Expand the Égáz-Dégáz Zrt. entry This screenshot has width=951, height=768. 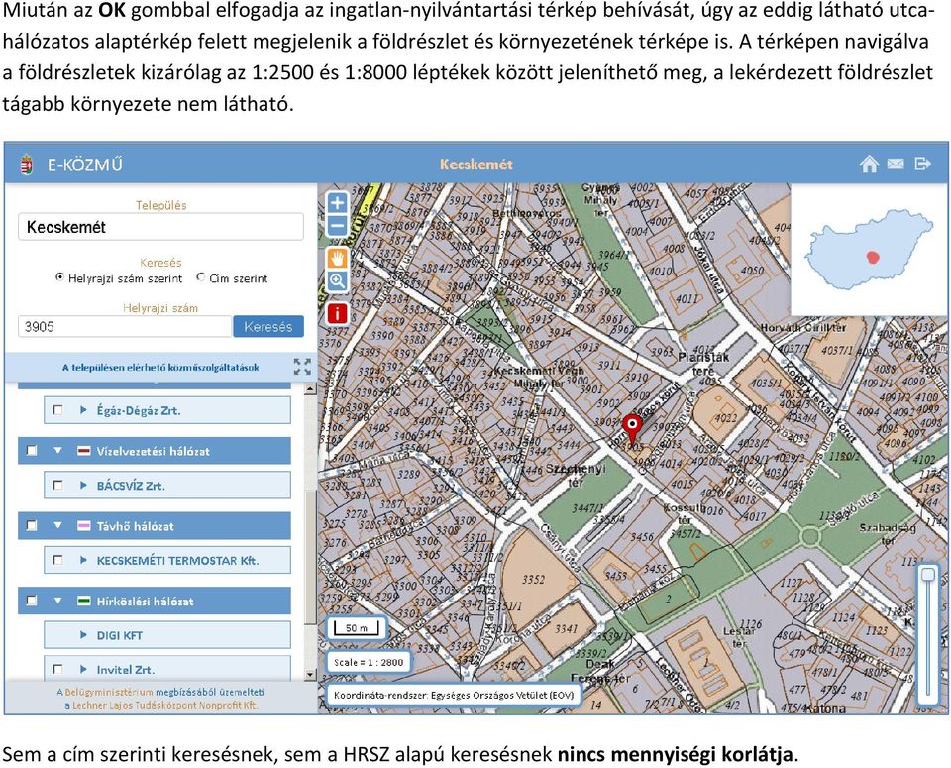[x=83, y=410]
